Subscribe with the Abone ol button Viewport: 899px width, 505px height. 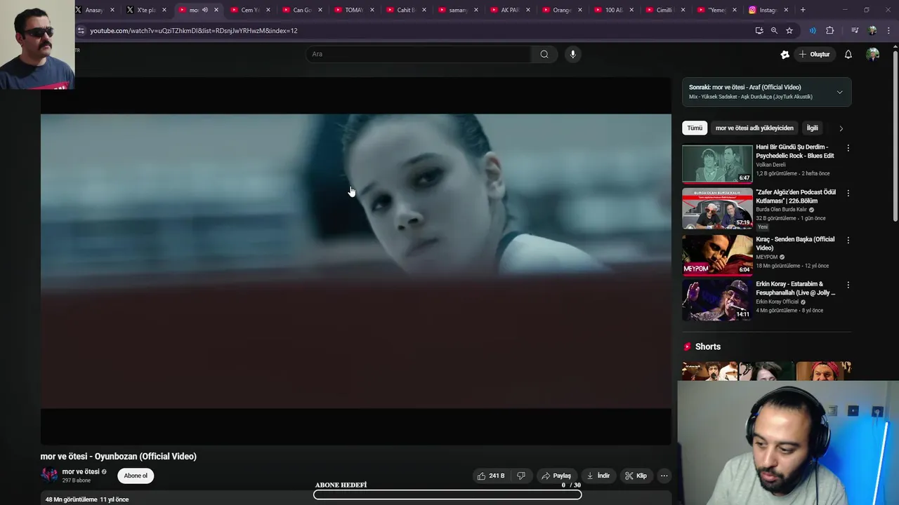pyautogui.click(x=136, y=476)
